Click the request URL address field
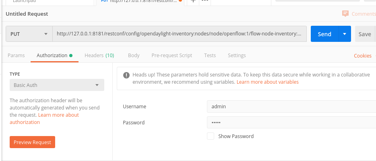The width and height of the screenshot is (376, 161). [179, 34]
